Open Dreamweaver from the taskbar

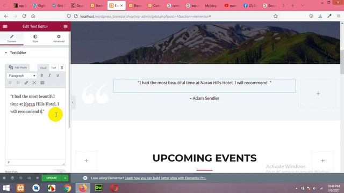click(x=98, y=188)
